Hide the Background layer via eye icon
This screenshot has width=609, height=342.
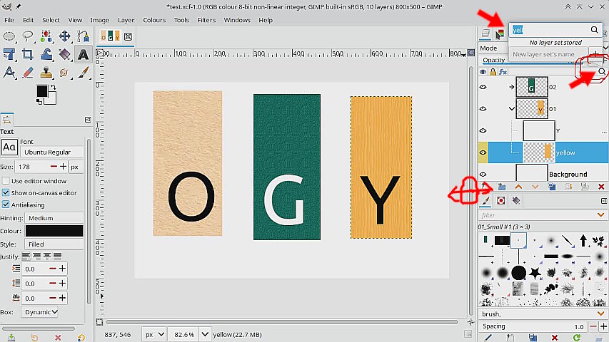[483, 175]
